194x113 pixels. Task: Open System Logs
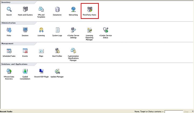(x=57, y=30)
